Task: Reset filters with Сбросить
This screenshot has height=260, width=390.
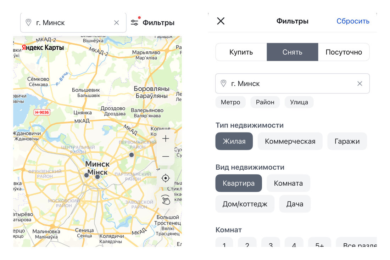Action: 353,21
